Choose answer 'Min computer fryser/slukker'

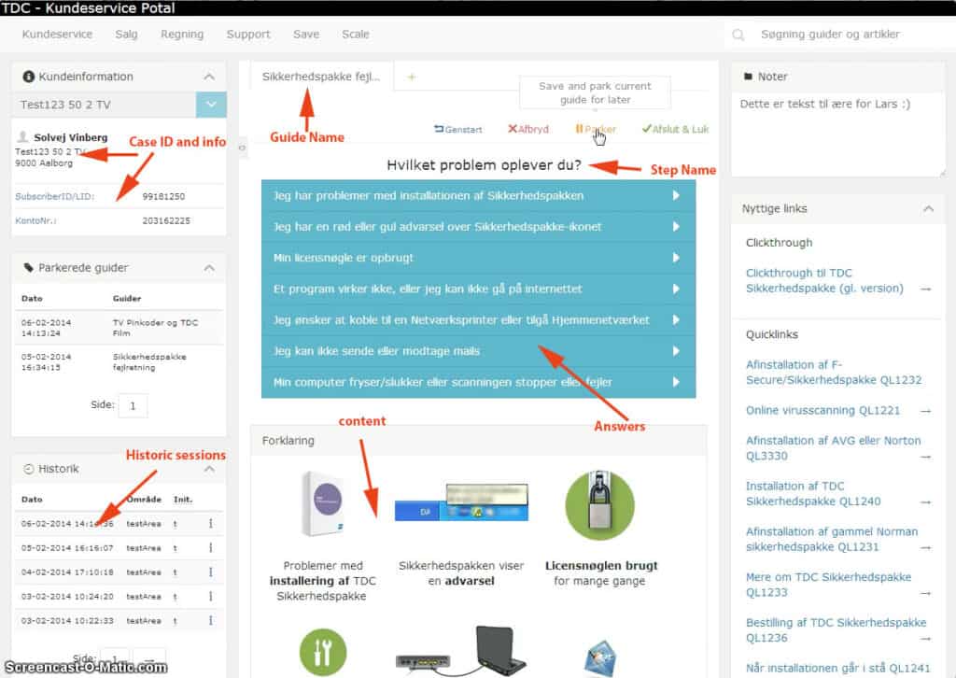(x=479, y=382)
